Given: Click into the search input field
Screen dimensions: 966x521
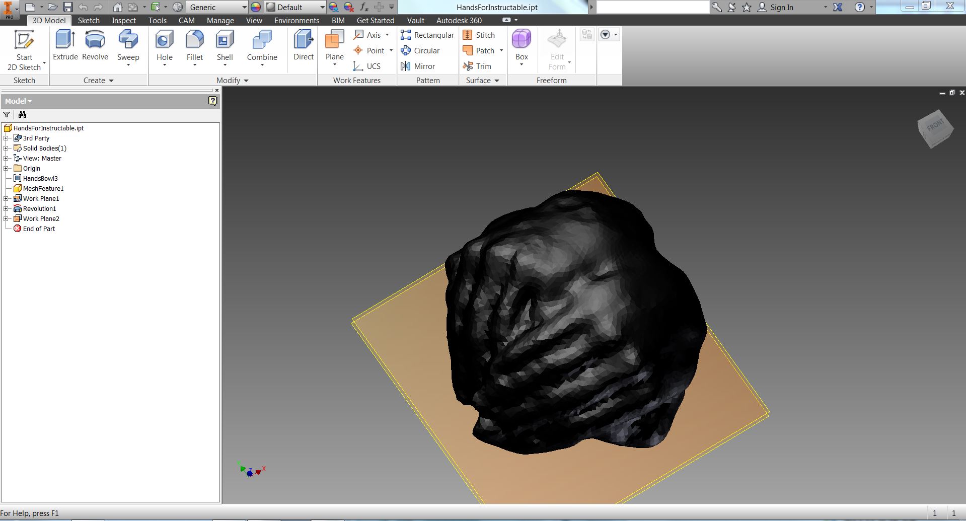Looking at the screenshot, I should pos(652,7).
